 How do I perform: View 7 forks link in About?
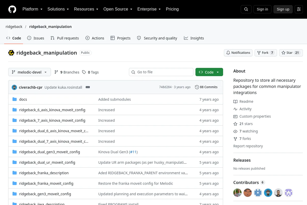[242, 139]
